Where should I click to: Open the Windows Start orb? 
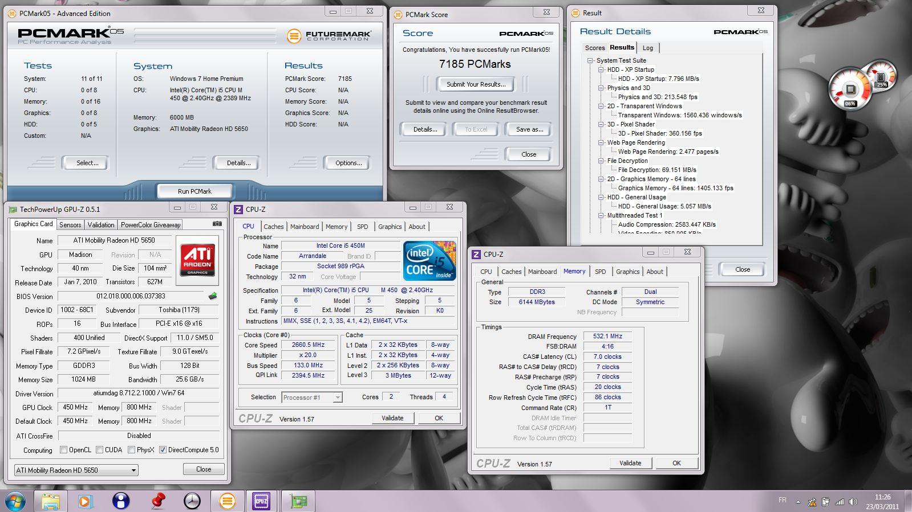coord(15,501)
